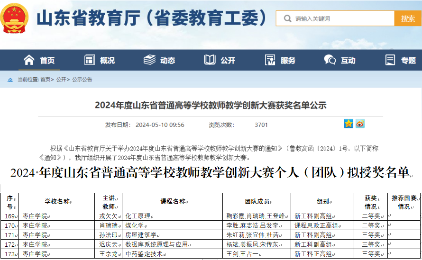Click the house icon in navigation bar
The image size is (422, 260).
click(29, 60)
